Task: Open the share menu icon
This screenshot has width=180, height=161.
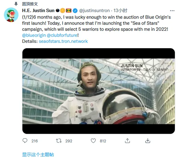Action: pos(127,141)
